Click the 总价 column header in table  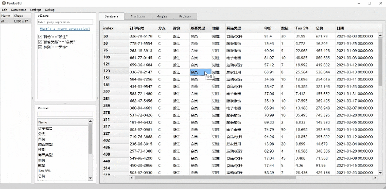325,28
